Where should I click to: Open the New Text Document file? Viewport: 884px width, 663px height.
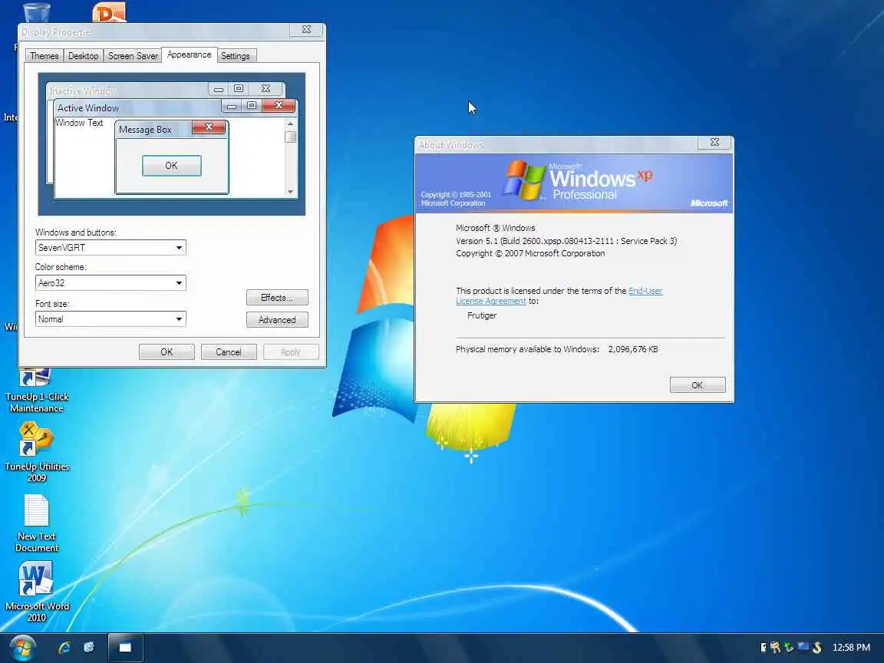(x=37, y=524)
